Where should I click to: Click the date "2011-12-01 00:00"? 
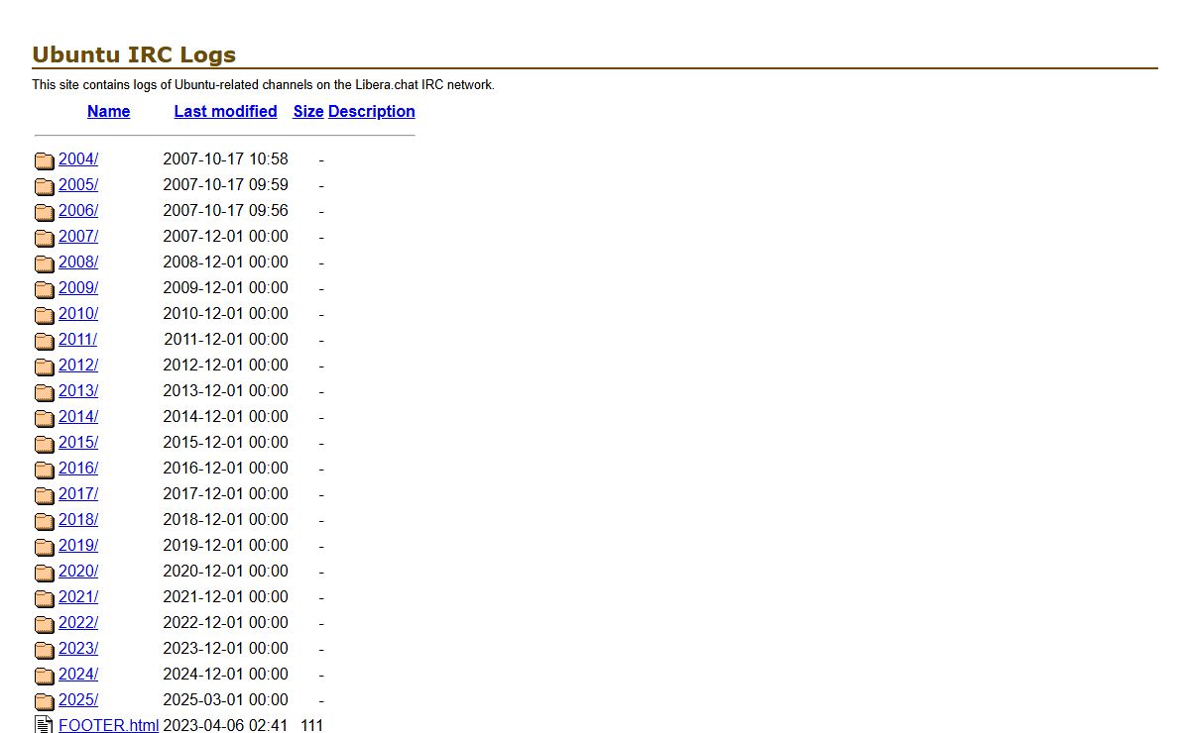click(226, 340)
